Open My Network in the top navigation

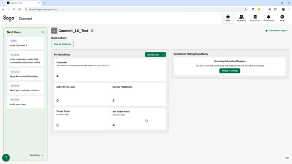coord(241,18)
